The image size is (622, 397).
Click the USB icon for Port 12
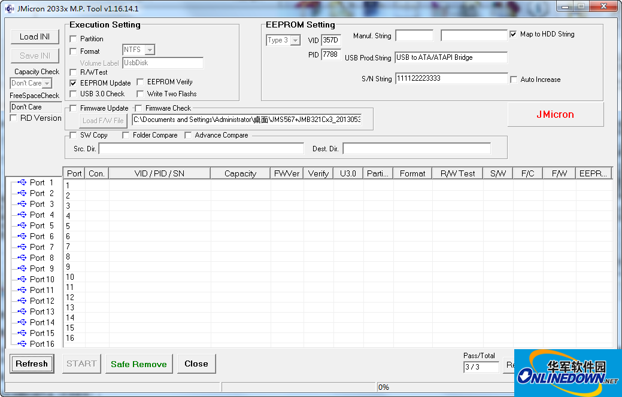coord(22,301)
